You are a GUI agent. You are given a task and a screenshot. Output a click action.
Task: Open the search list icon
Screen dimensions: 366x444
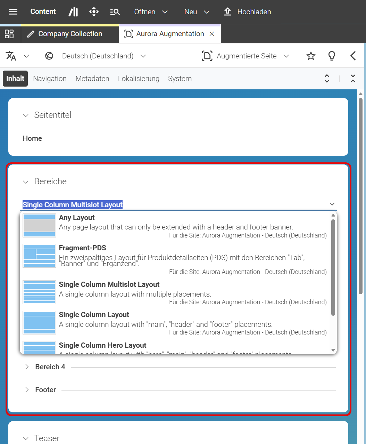click(x=115, y=12)
